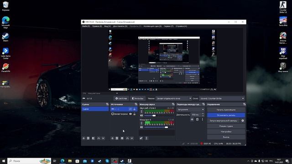
Task: Increase transition duration with up stepper
Action: [203, 114]
